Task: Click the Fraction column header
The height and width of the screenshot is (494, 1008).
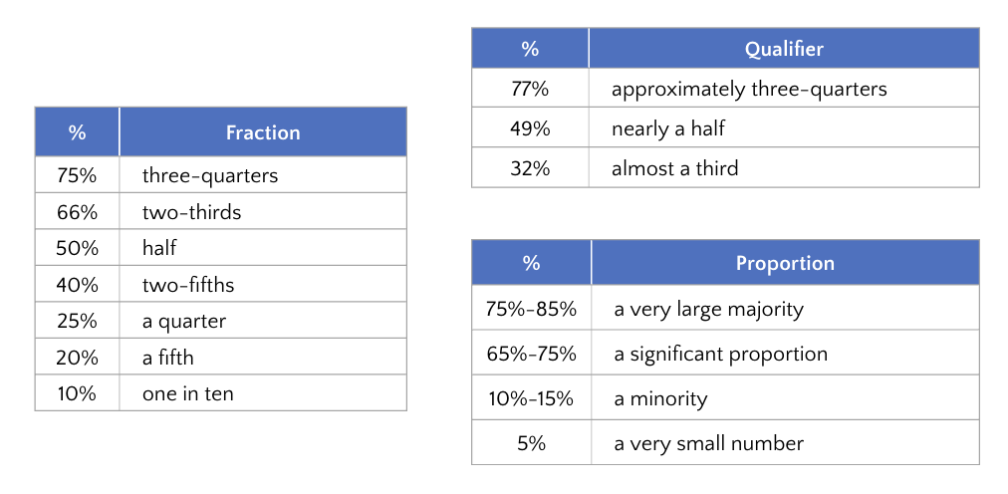Action: tap(263, 132)
